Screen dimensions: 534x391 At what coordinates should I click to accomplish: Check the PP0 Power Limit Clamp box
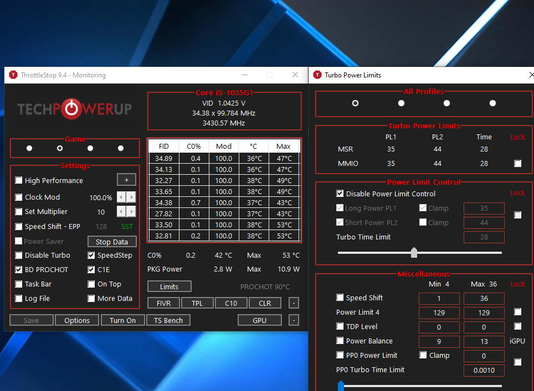pyautogui.click(x=423, y=355)
